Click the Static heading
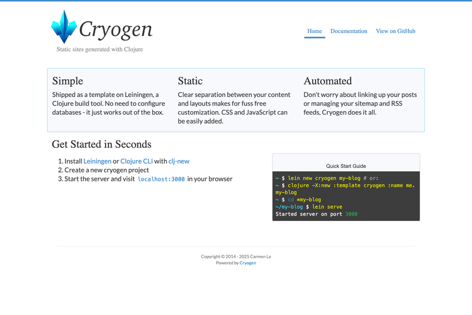This screenshot has height=315, width=472. point(190,81)
